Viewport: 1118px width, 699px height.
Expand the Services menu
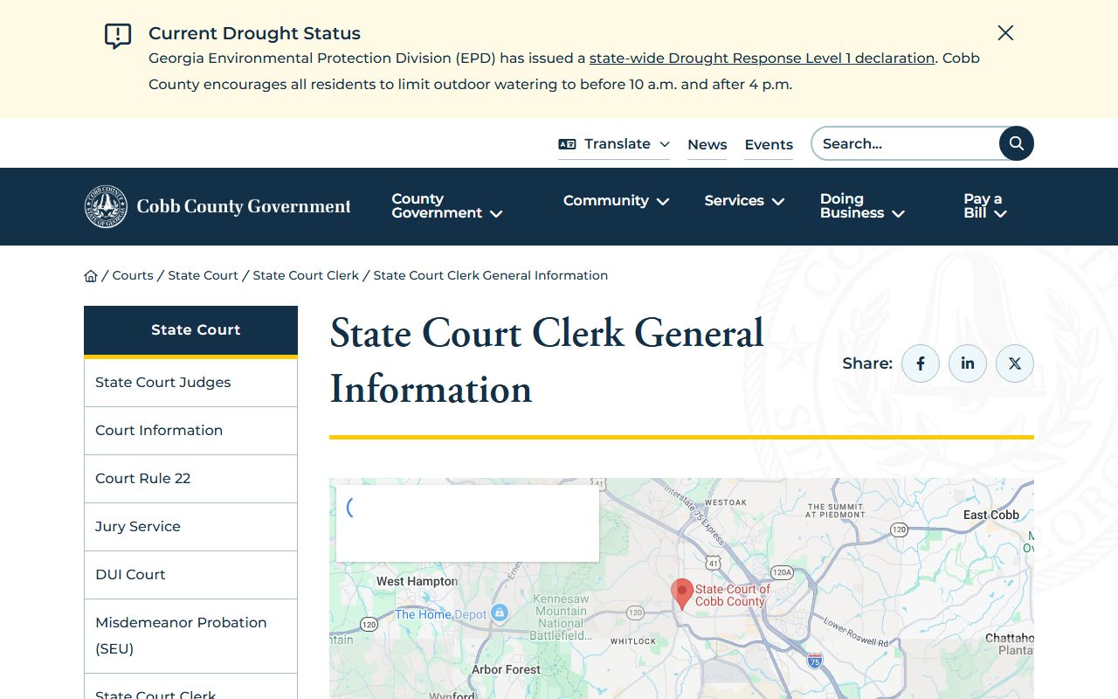click(744, 201)
